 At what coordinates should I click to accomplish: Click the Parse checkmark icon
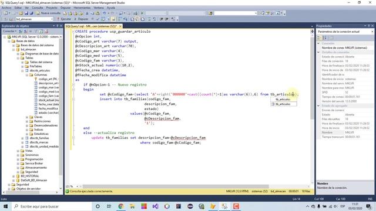pyautogui.click(x=98, y=19)
